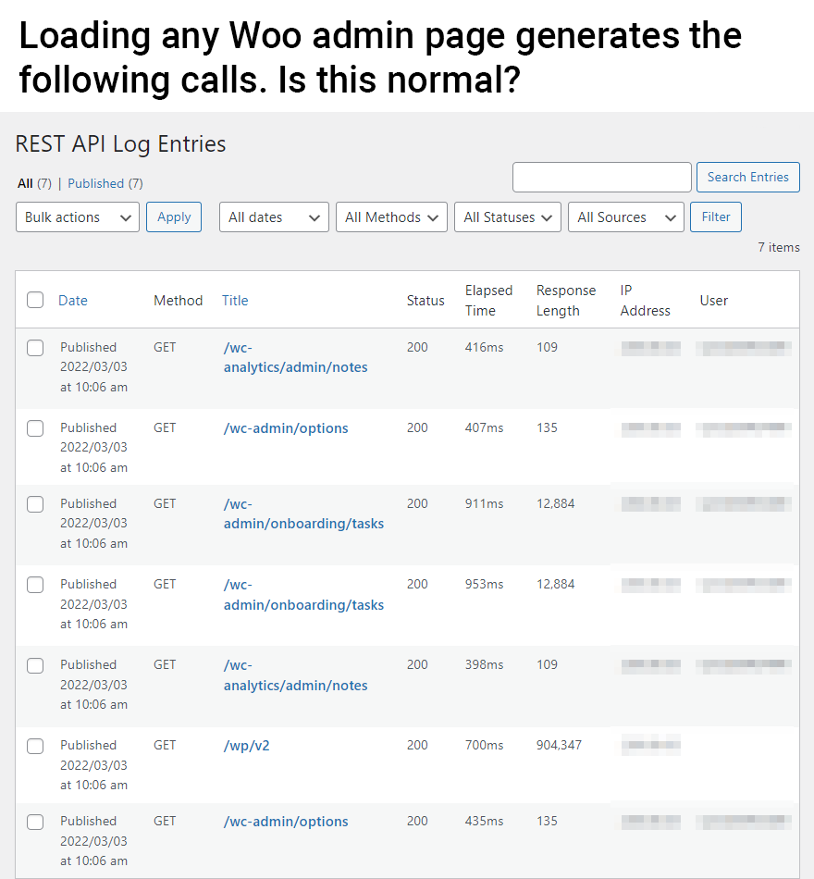The width and height of the screenshot is (814, 879).
Task: Open the All Statuses dropdown
Action: click(507, 217)
